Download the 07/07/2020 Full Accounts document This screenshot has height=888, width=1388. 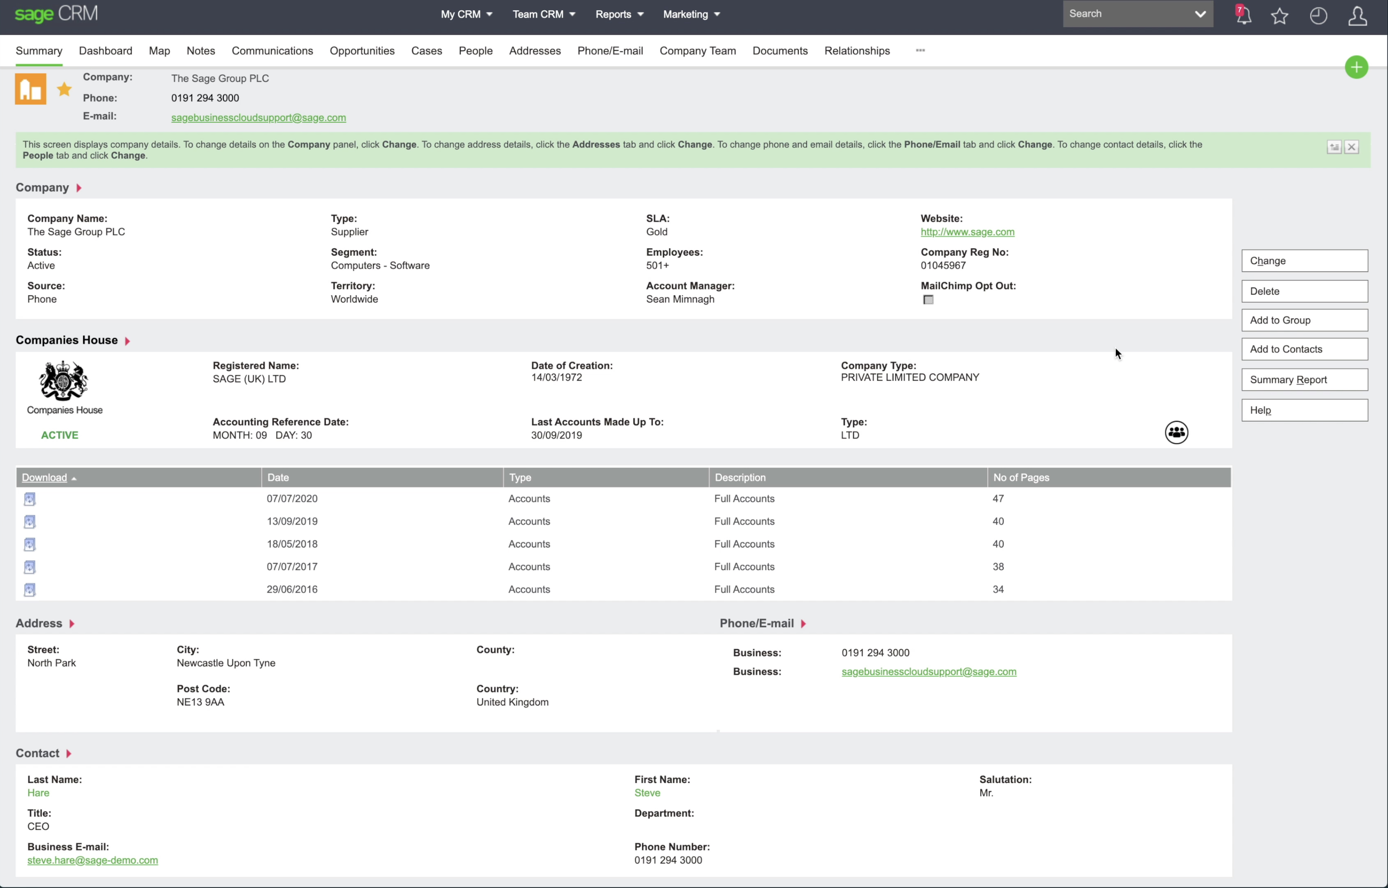pos(30,499)
